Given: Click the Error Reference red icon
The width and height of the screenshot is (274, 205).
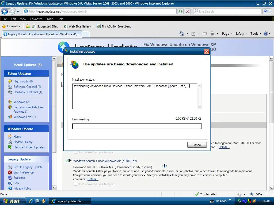Looking at the screenshot, I should pyautogui.click(x=10, y=172).
